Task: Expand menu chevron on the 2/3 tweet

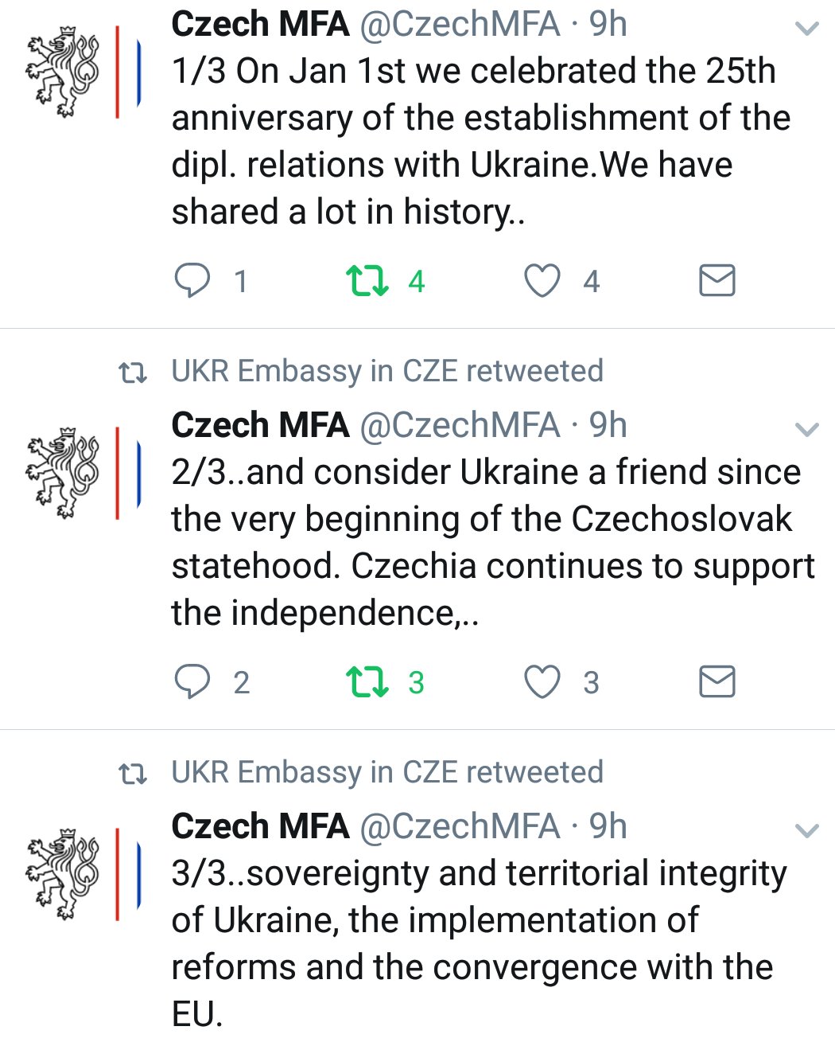Action: point(807,430)
